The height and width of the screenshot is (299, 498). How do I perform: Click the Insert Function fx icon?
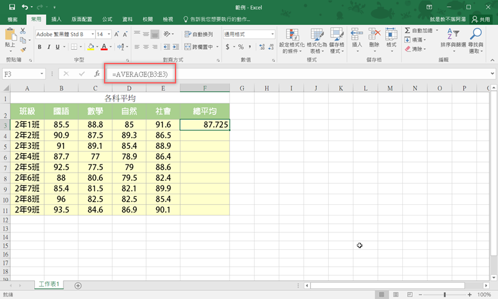coord(96,74)
